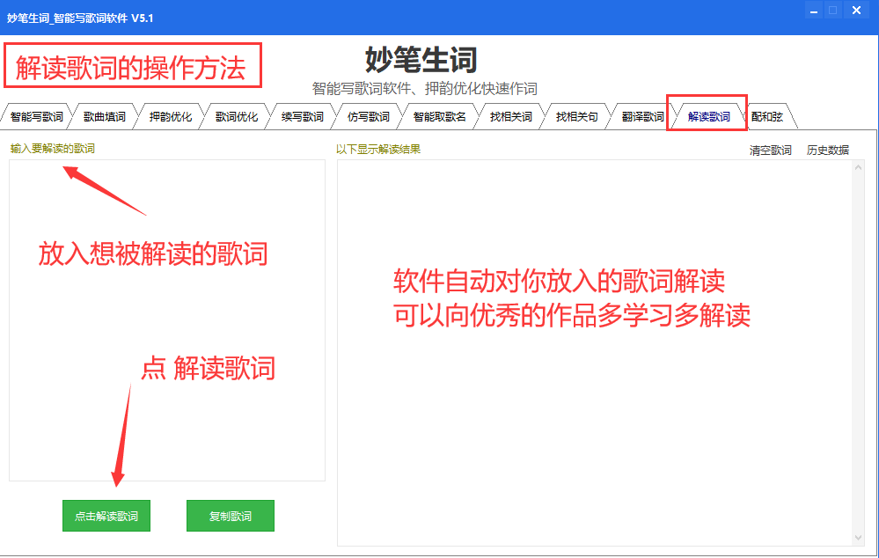Click inside the 解读结果 output area

[595, 353]
